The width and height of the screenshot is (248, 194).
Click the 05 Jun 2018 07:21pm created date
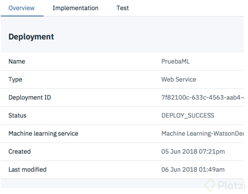[193, 151]
